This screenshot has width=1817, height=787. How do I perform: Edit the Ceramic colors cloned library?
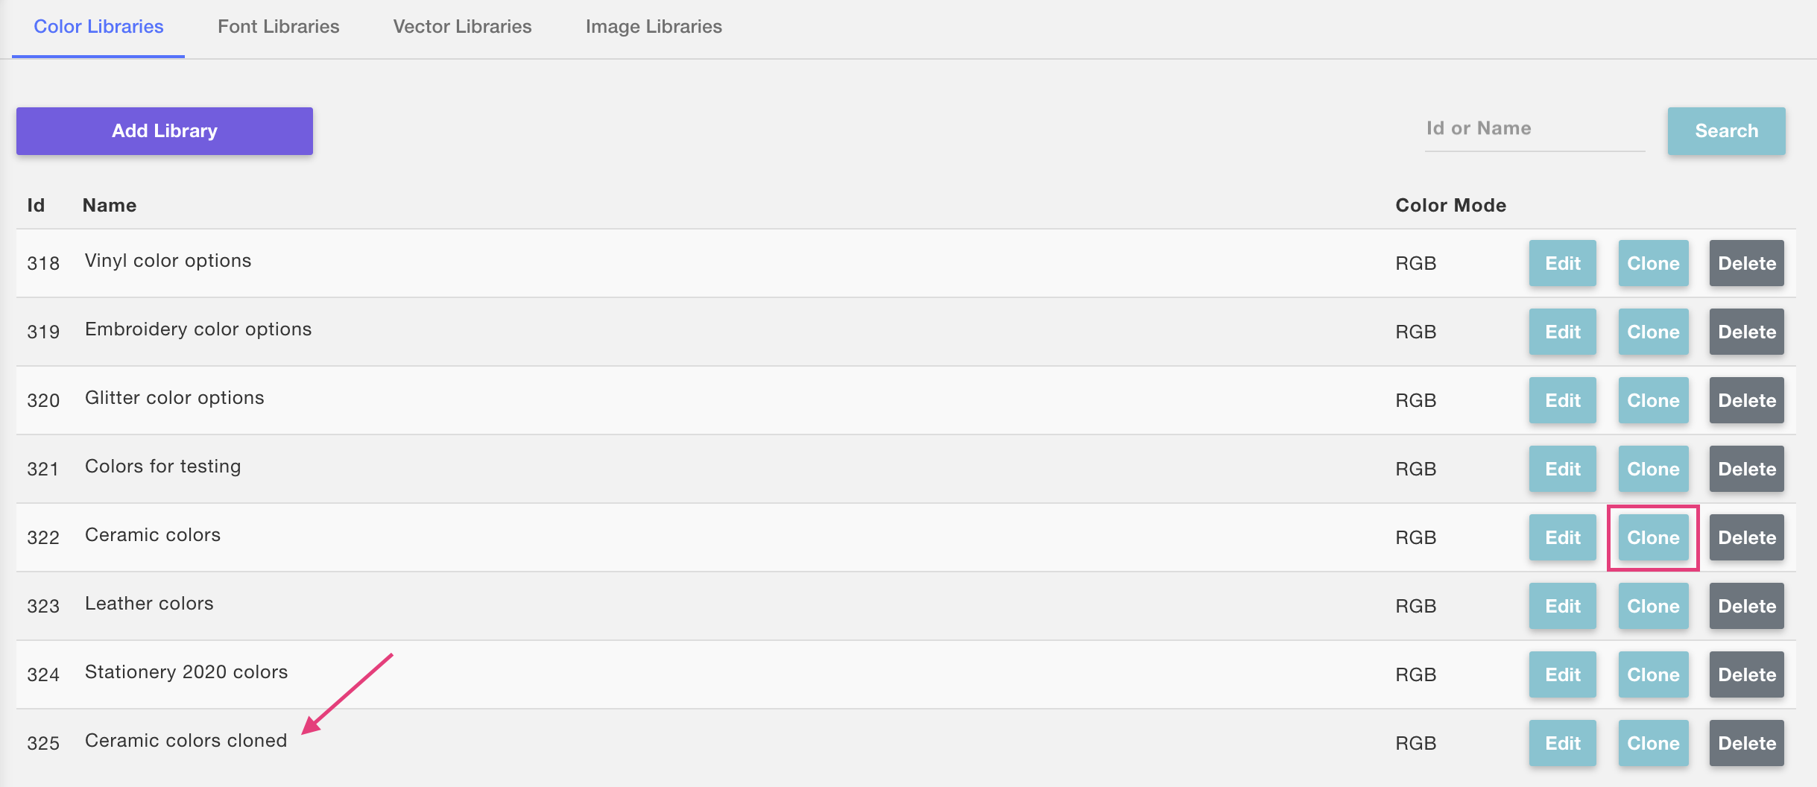1562,743
